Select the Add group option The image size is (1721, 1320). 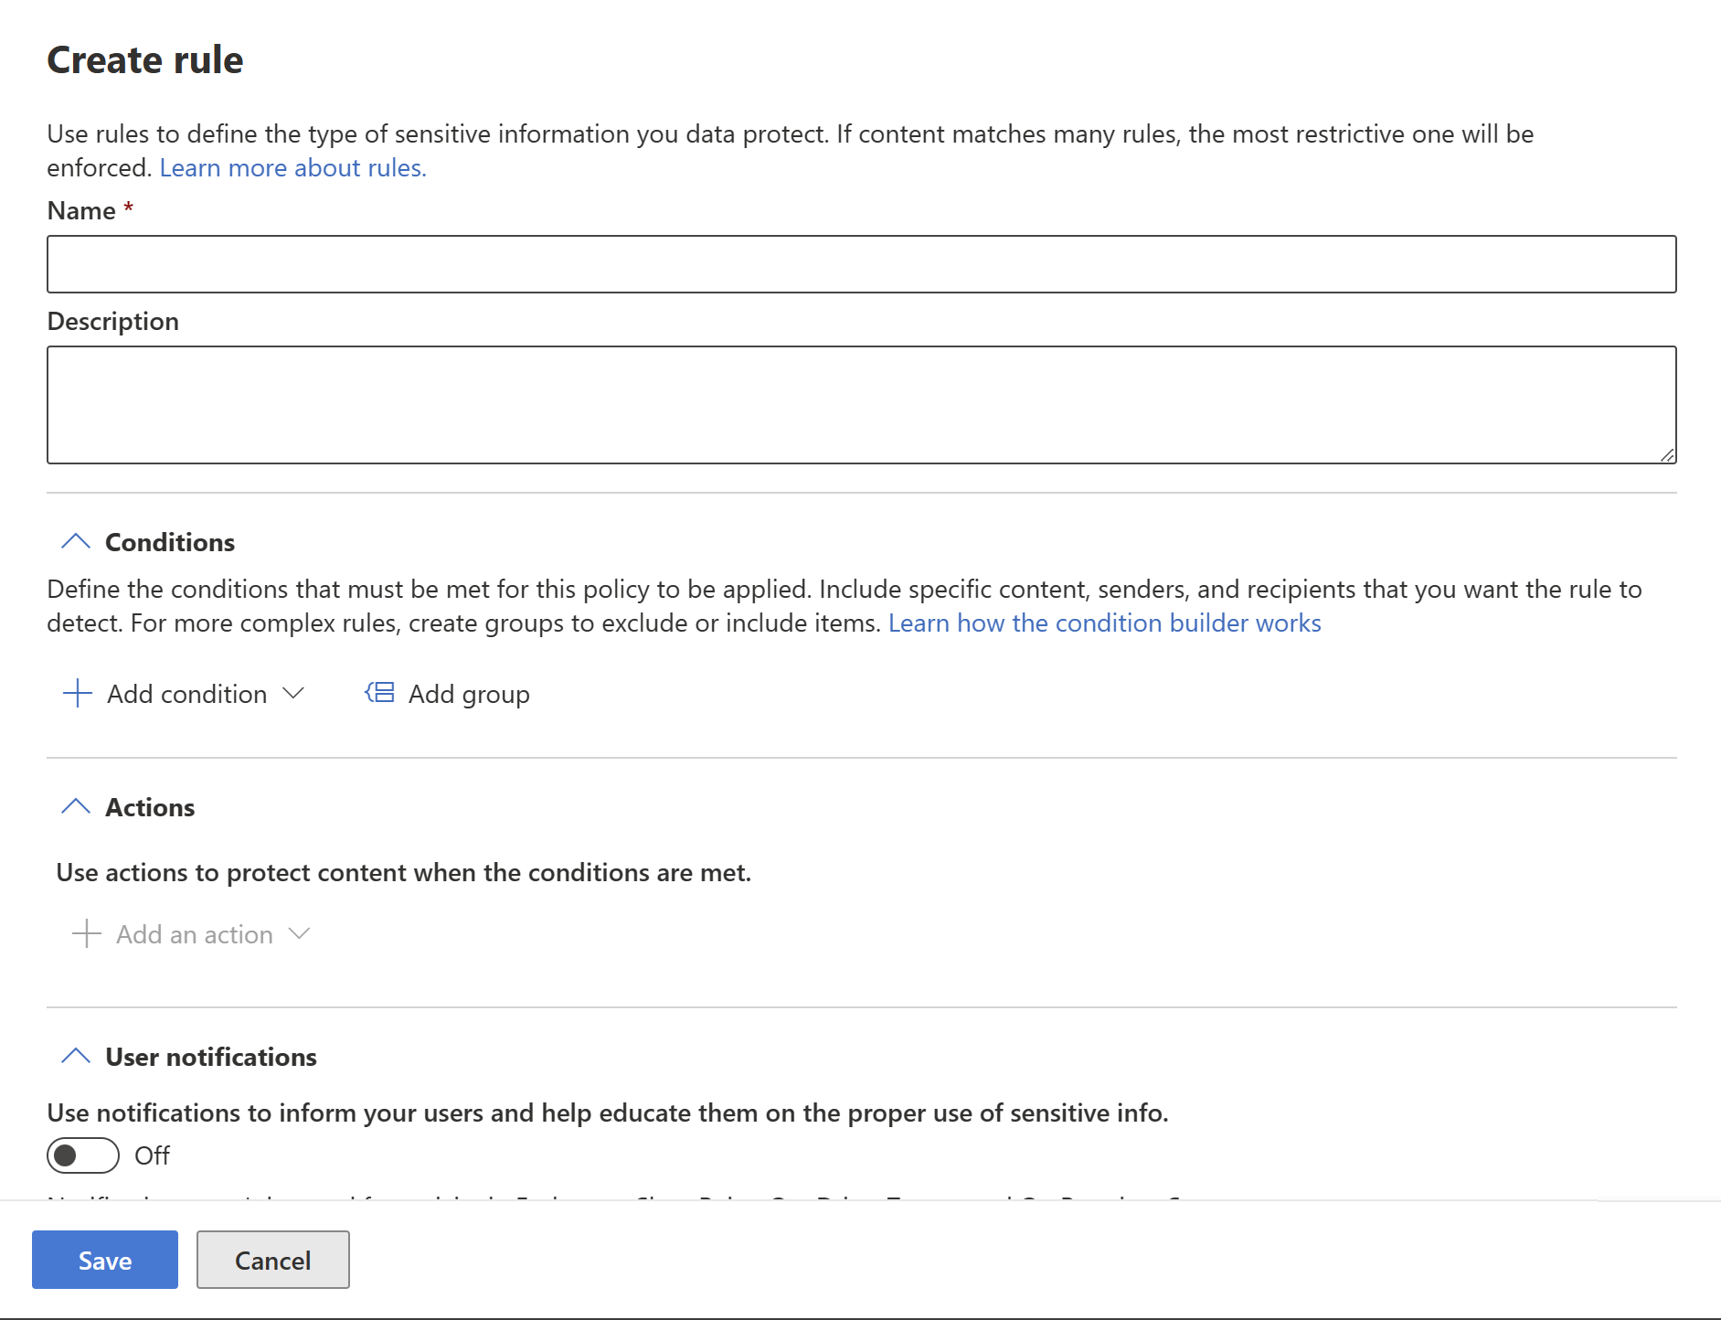pos(468,693)
